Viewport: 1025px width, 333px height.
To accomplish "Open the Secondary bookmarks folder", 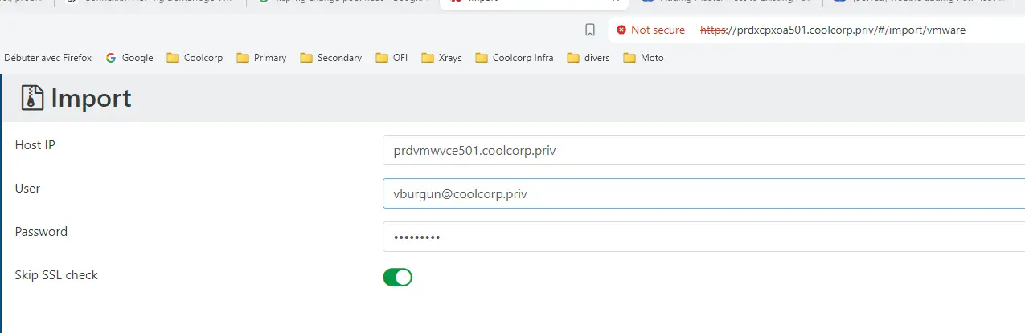I will click(330, 58).
